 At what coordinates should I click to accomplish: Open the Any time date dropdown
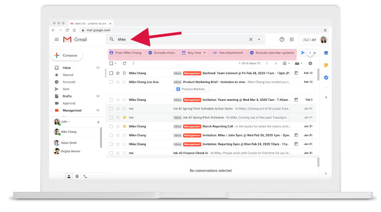coord(194,53)
